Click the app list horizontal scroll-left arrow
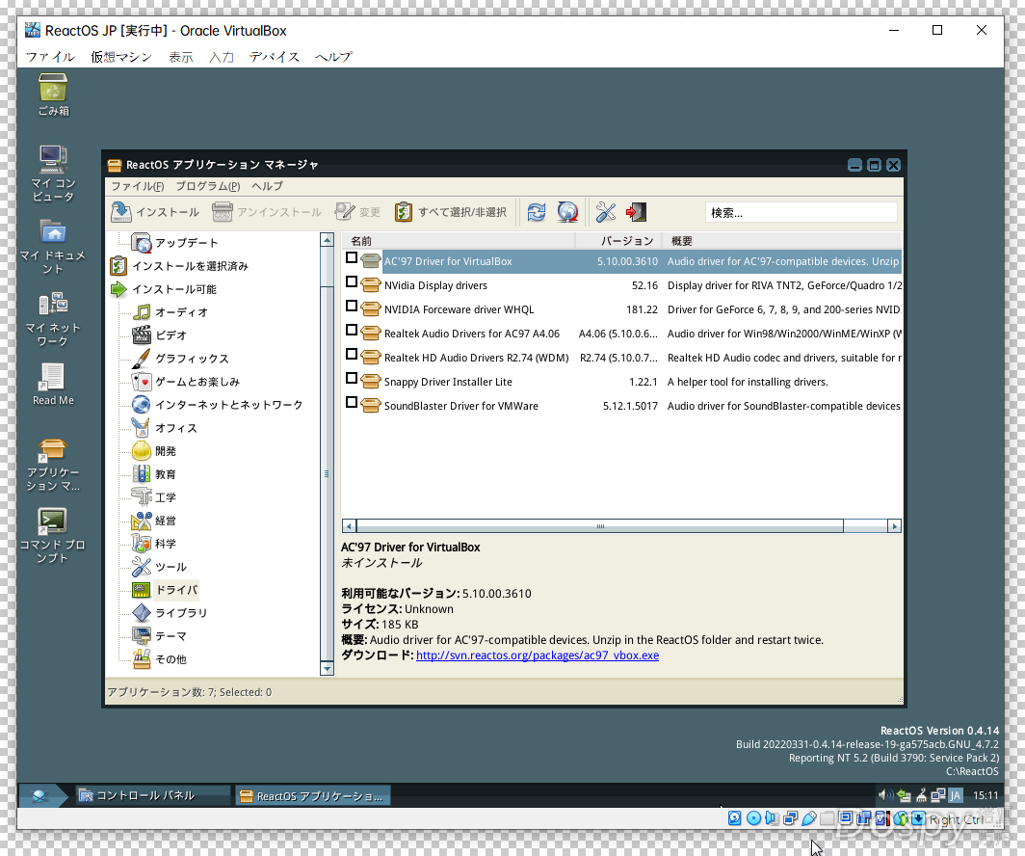The image size is (1025, 856). coord(349,525)
